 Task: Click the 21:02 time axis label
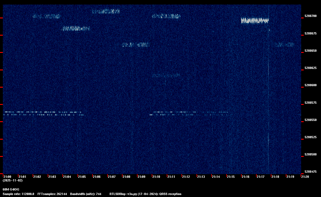(x=37, y=177)
